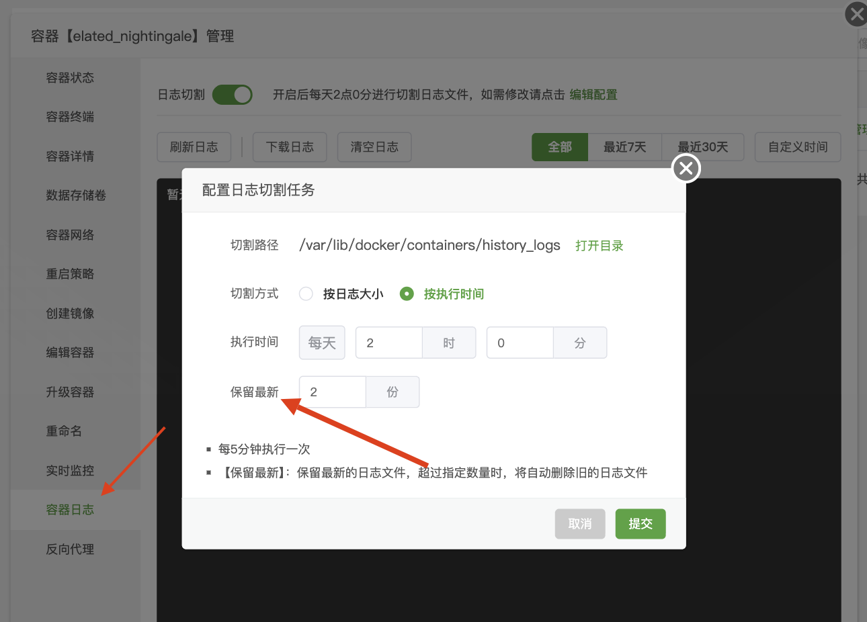This screenshot has height=622, width=867.
Task: Switch to the 最近7天 log filter tab
Action: (625, 146)
